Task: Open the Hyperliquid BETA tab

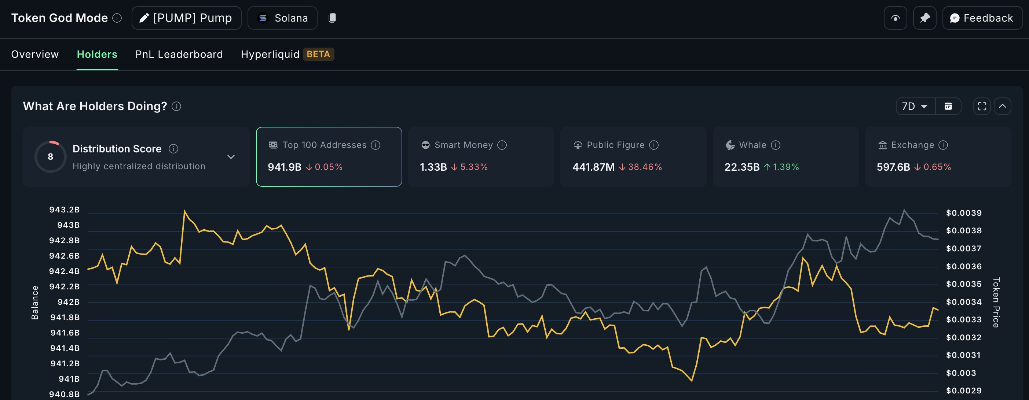Action: pos(287,54)
